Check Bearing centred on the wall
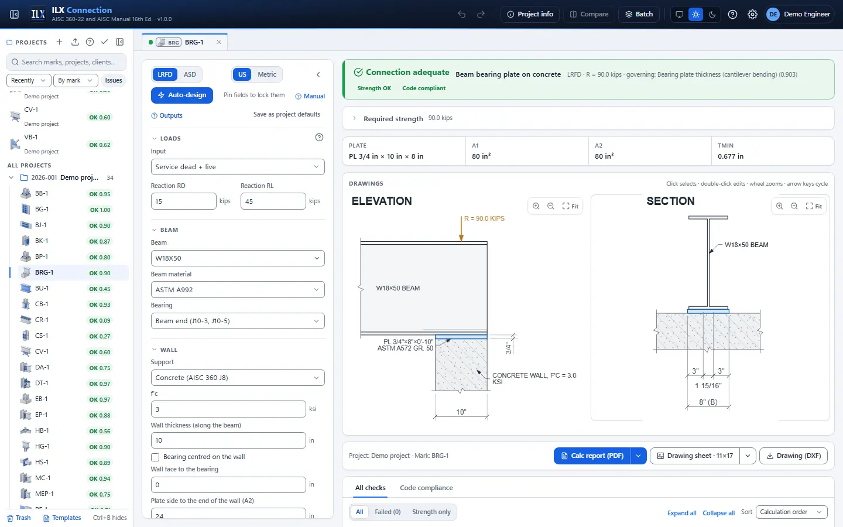This screenshot has height=527, width=843. tap(155, 457)
